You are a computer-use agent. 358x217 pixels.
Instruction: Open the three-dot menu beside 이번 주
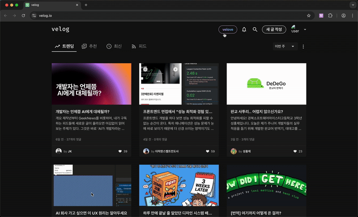pyautogui.click(x=303, y=46)
